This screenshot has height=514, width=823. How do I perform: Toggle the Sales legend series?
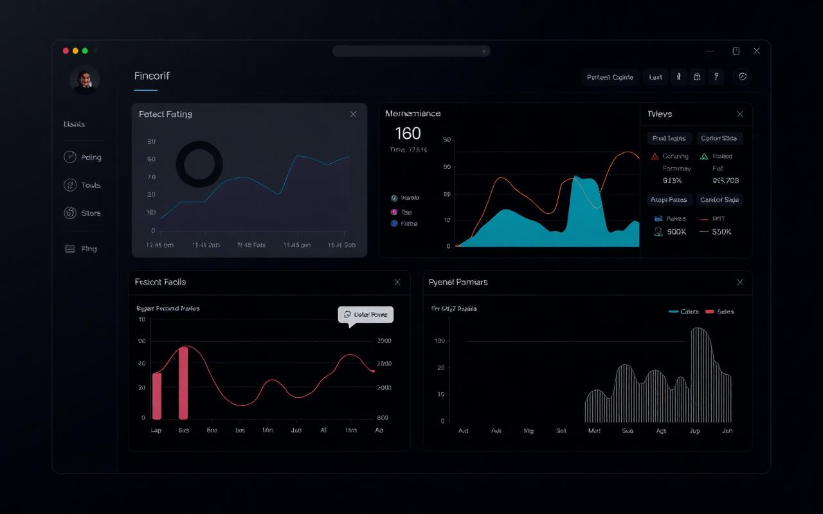click(x=719, y=312)
